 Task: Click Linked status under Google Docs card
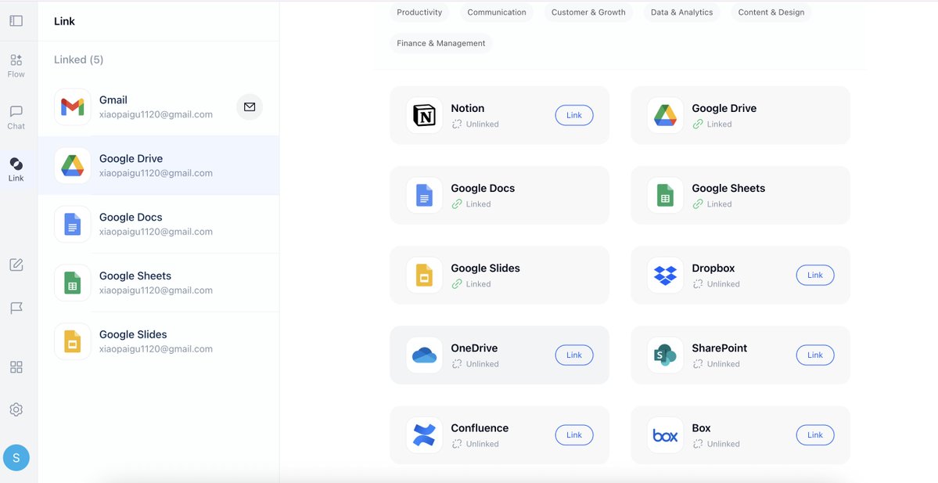[x=471, y=204]
